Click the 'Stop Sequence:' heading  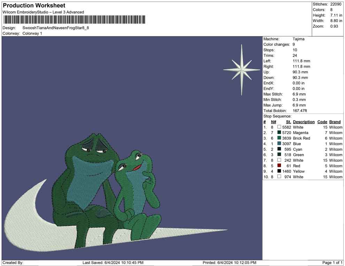coord(277,116)
